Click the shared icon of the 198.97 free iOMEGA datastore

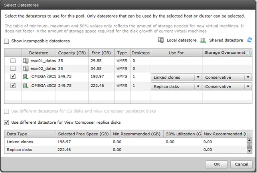[x=26, y=77]
